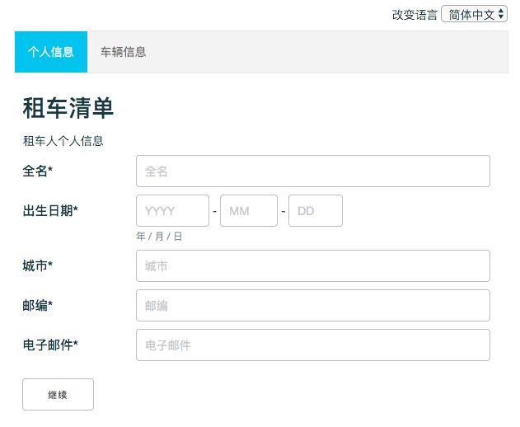Viewport: 520px width, 427px height.
Task: Switch to the 车辆信息 tab
Action: pyautogui.click(x=124, y=52)
